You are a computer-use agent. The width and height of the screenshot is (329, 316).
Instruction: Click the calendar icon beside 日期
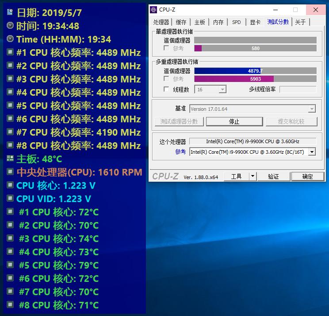coord(10,12)
